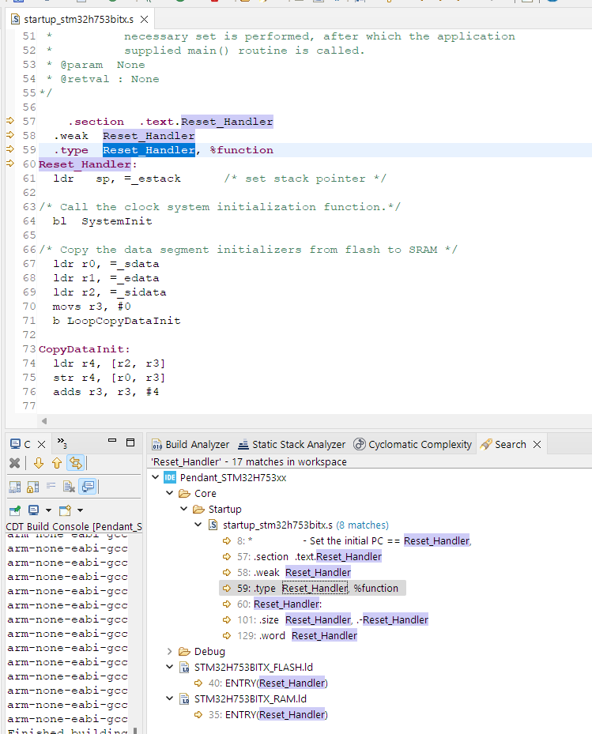
Task: Click the editor horizontal scrollbar left arrow
Action: [x=43, y=421]
